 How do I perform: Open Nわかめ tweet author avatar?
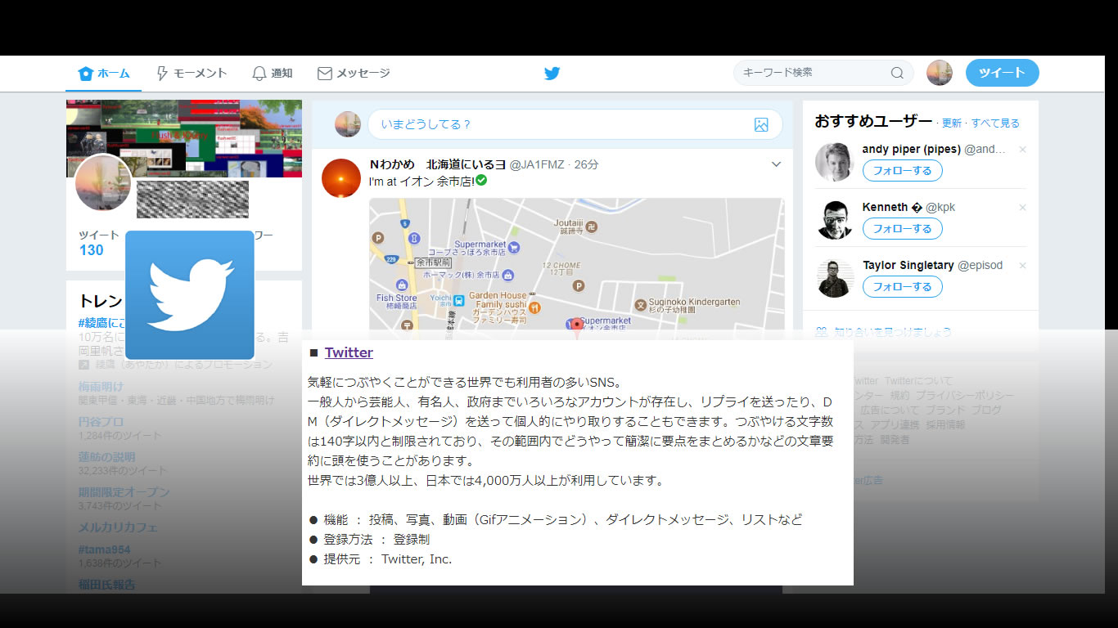341,178
